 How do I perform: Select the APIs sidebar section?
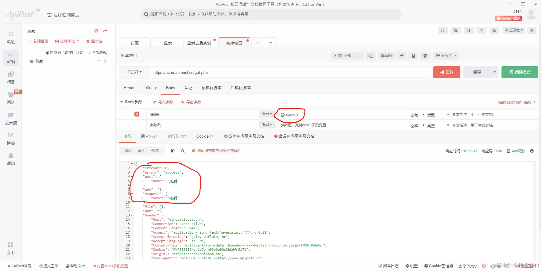point(11,58)
